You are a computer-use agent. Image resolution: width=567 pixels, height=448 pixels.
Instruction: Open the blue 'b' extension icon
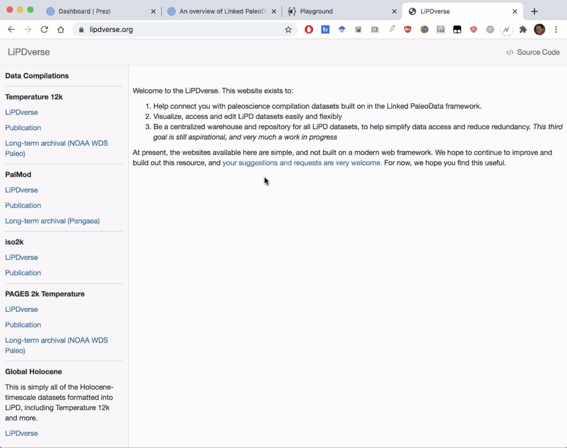tap(325, 29)
